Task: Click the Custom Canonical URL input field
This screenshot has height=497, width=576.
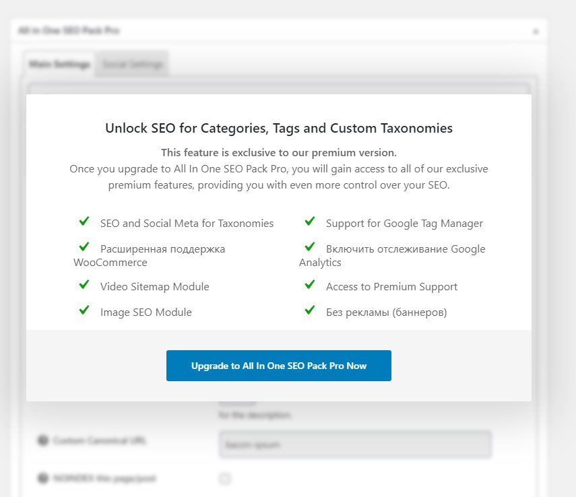Action: tap(355, 444)
